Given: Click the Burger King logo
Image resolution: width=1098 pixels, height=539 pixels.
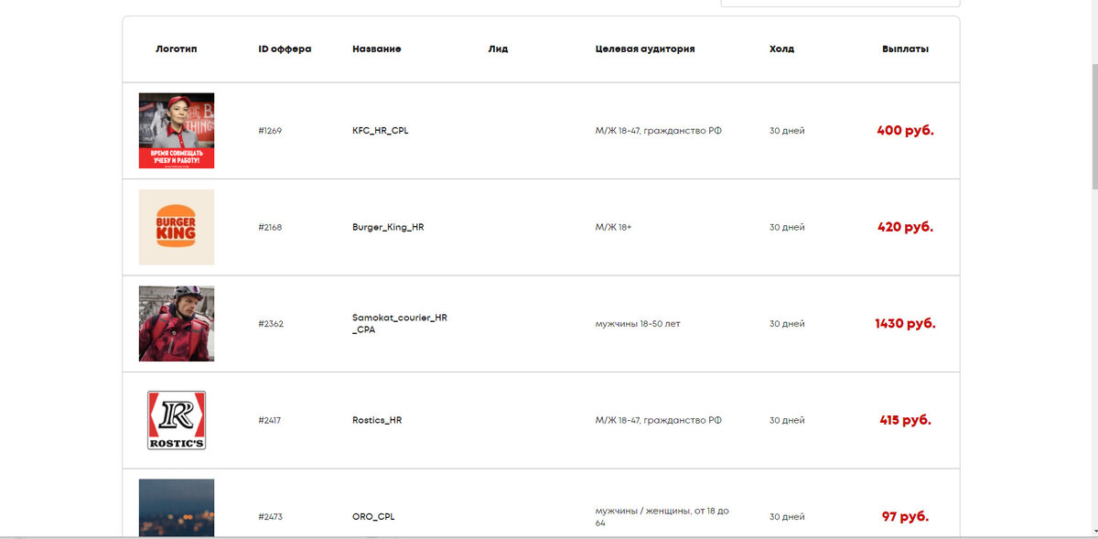Looking at the screenshot, I should [177, 227].
